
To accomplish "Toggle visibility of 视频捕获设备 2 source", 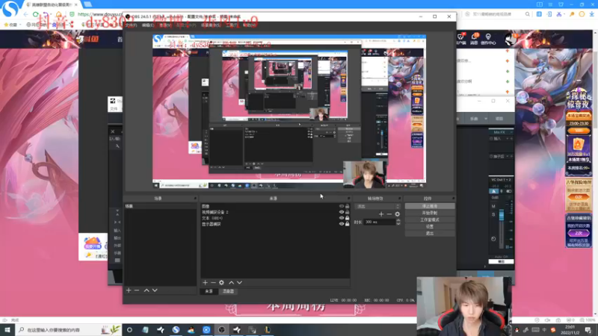I will click(342, 212).
